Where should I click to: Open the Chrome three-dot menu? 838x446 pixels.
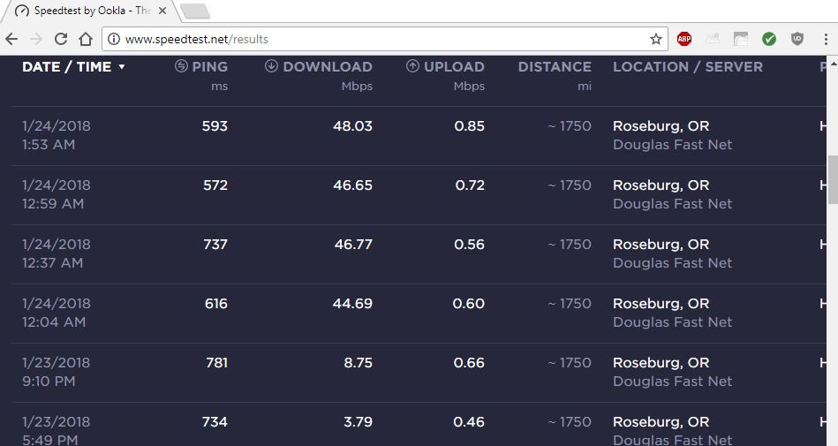point(827,39)
